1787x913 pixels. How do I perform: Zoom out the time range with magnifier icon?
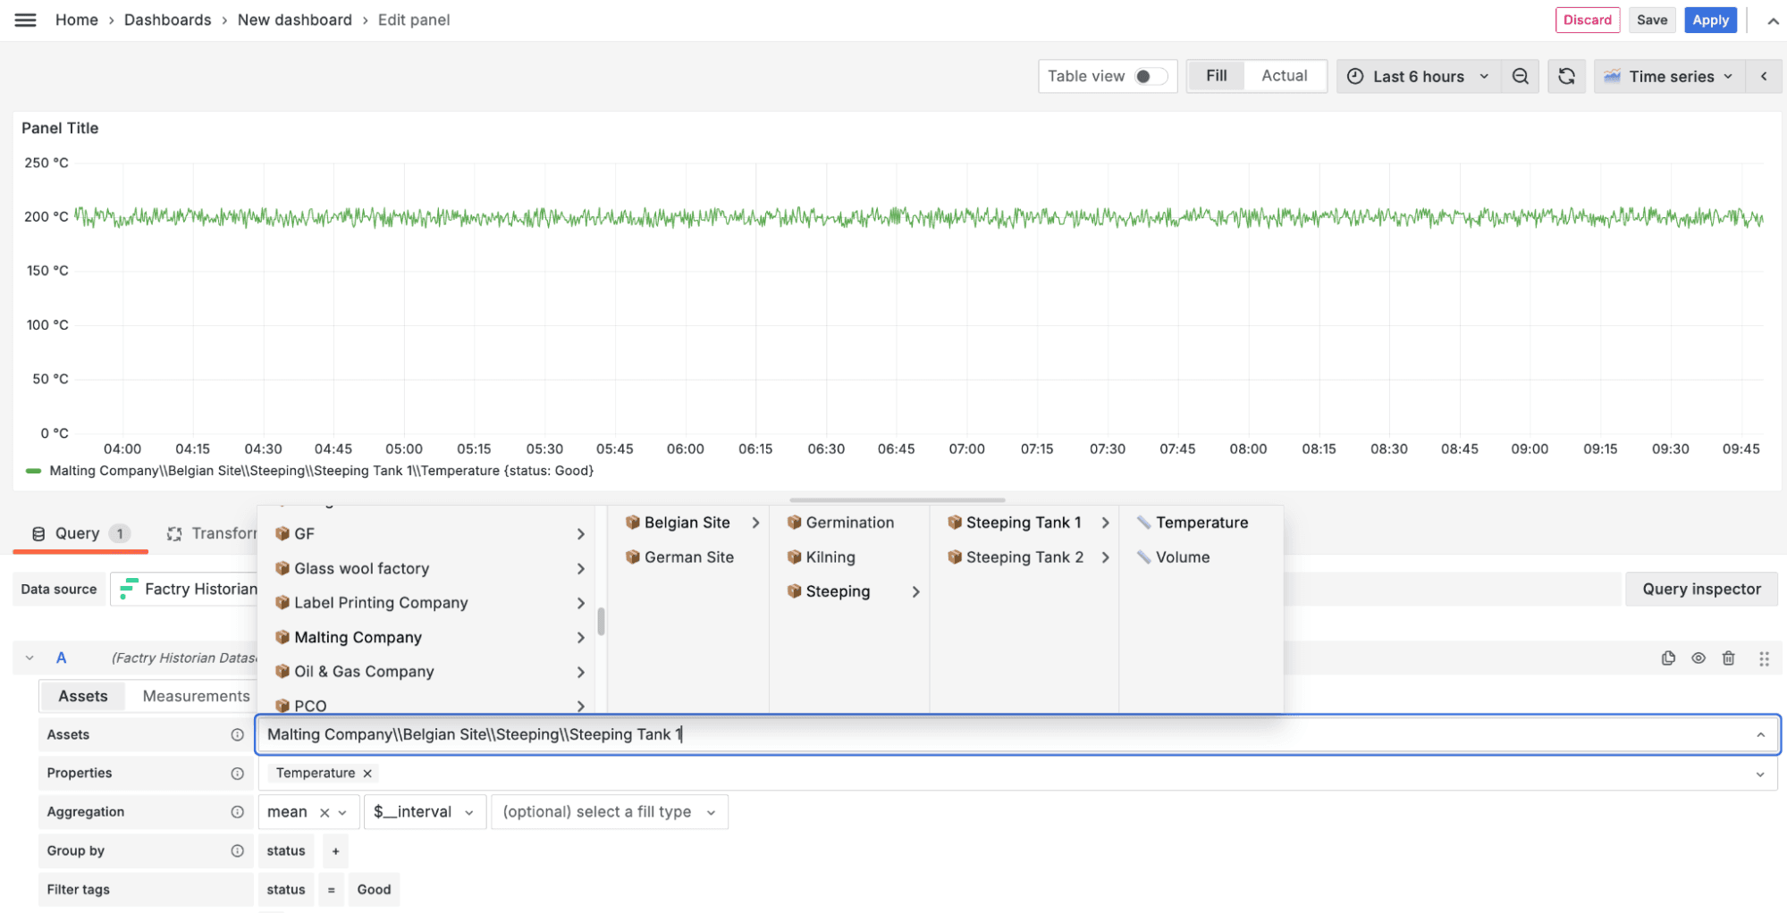(1520, 76)
